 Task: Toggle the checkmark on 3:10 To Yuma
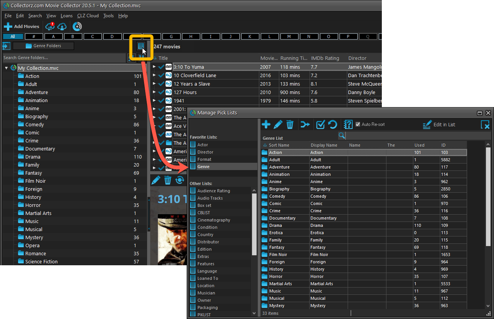tap(161, 67)
